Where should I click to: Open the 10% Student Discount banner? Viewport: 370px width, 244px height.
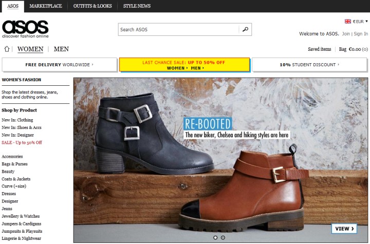pos(309,65)
